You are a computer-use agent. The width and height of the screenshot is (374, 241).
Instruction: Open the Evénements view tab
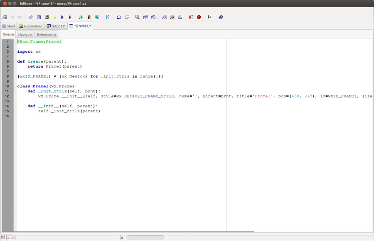[47, 34]
